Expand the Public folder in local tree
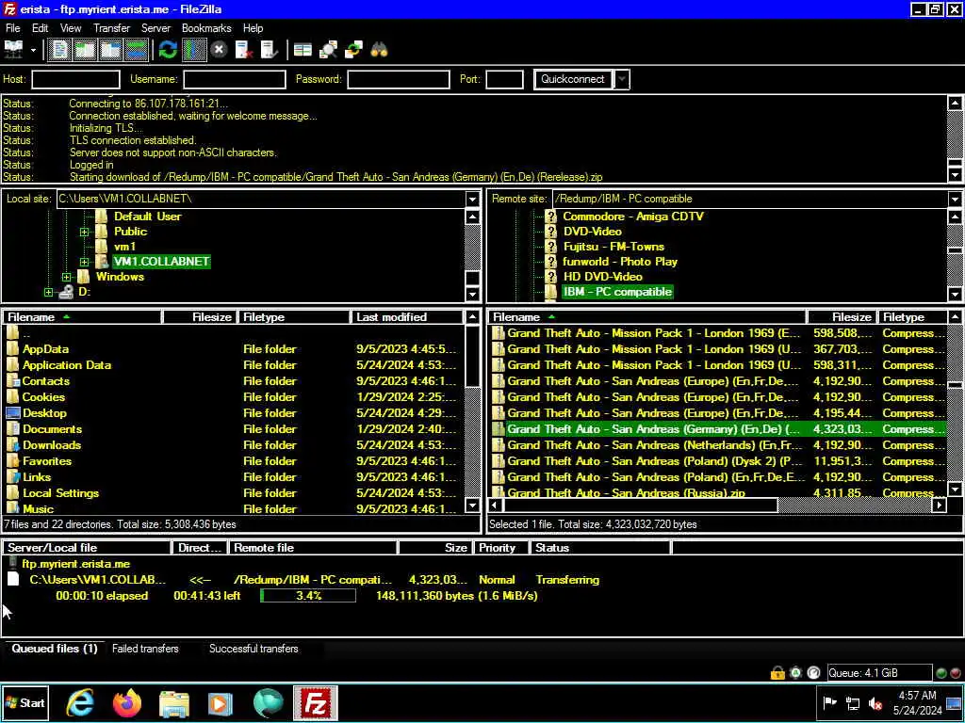Viewport: 965px width, 723px height. tap(84, 232)
